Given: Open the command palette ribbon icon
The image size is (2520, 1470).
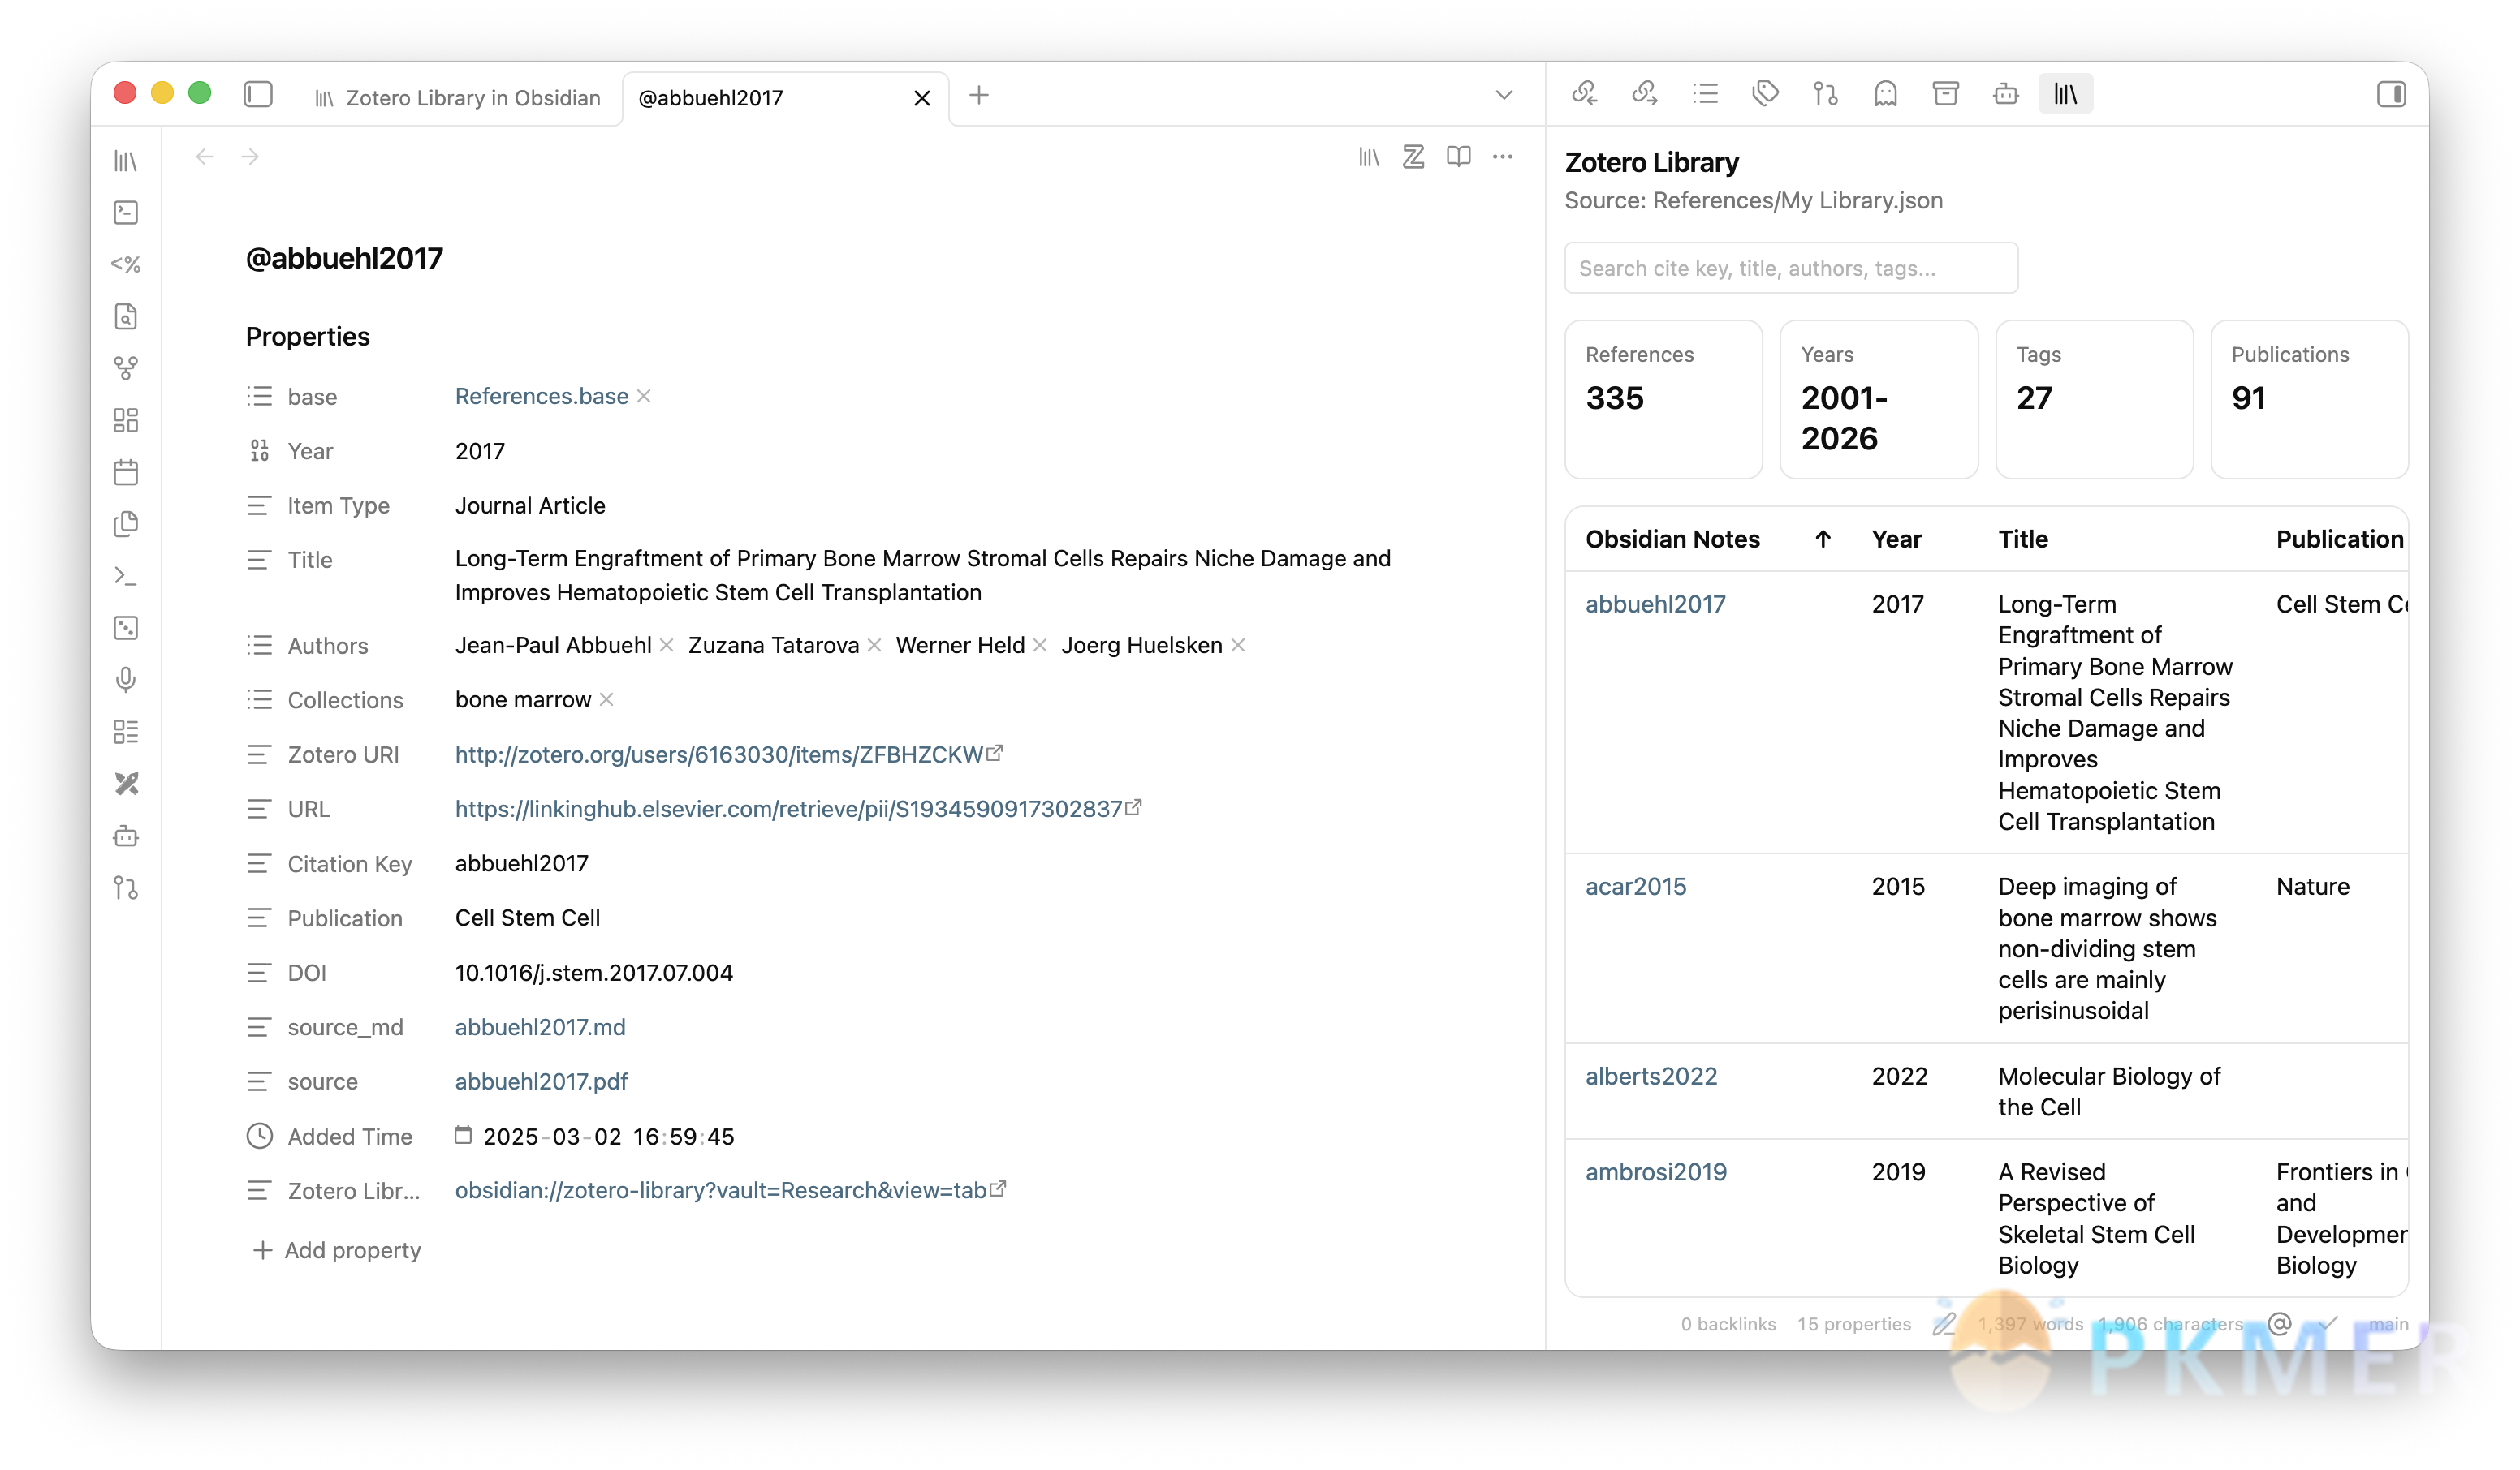Looking at the screenshot, I should point(126,577).
